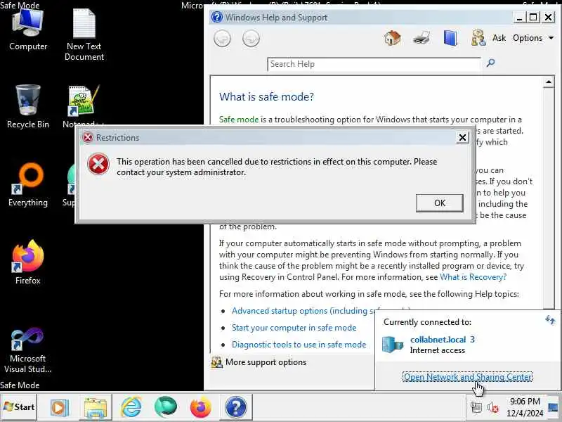Open Help and Support home page icon
Image resolution: width=562 pixels, height=422 pixels.
coord(393,38)
